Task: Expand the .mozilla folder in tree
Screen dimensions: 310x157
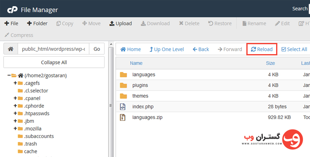Action: (15, 128)
